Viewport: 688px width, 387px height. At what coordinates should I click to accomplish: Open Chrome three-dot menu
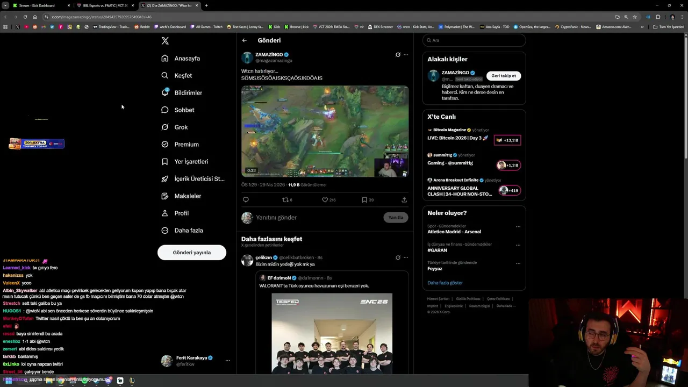point(683,17)
